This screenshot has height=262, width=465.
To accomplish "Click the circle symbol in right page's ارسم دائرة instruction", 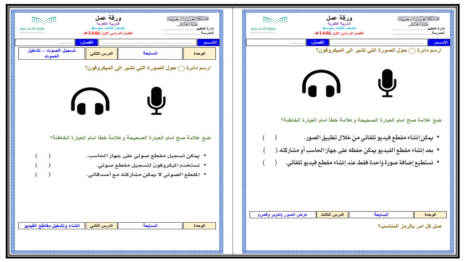I will click(412, 51).
